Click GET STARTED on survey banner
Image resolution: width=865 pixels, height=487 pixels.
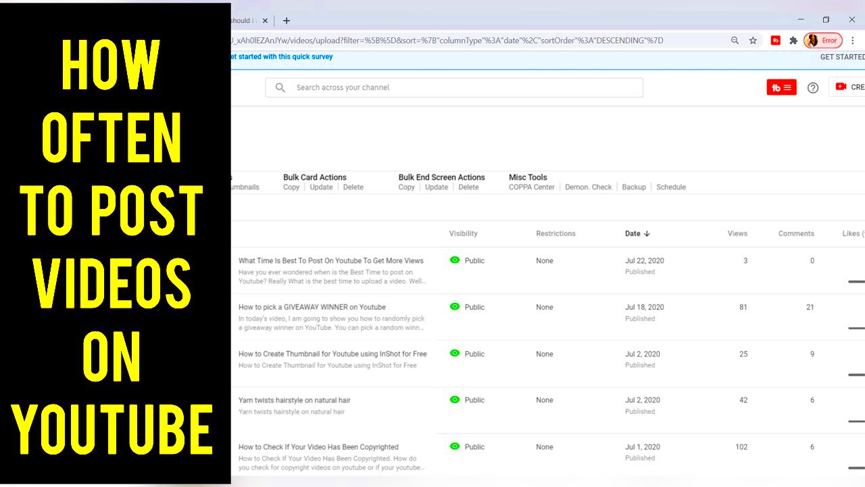[842, 57]
